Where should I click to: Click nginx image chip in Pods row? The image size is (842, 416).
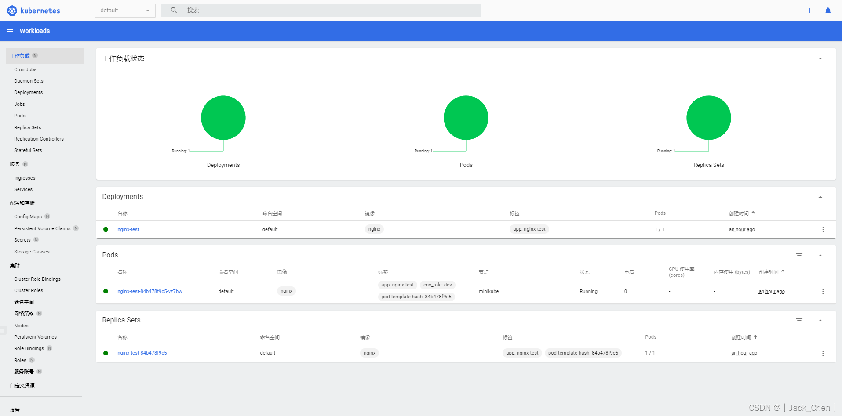[286, 291]
